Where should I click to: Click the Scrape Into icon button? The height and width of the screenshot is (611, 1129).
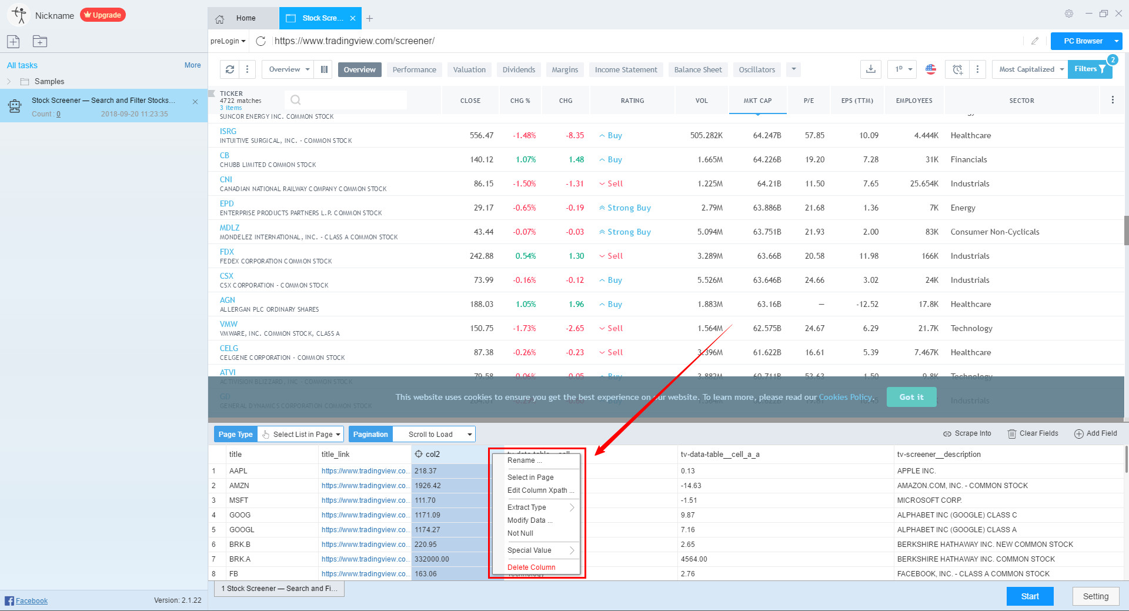967,433
